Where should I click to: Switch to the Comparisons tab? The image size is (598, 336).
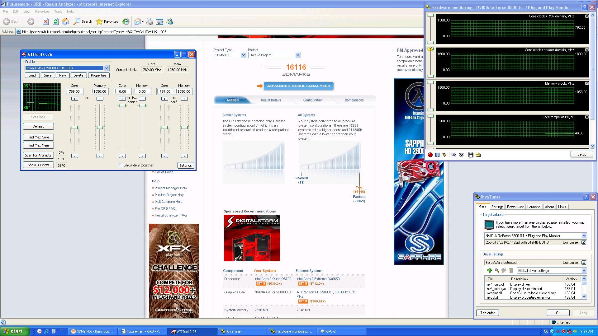coord(354,100)
